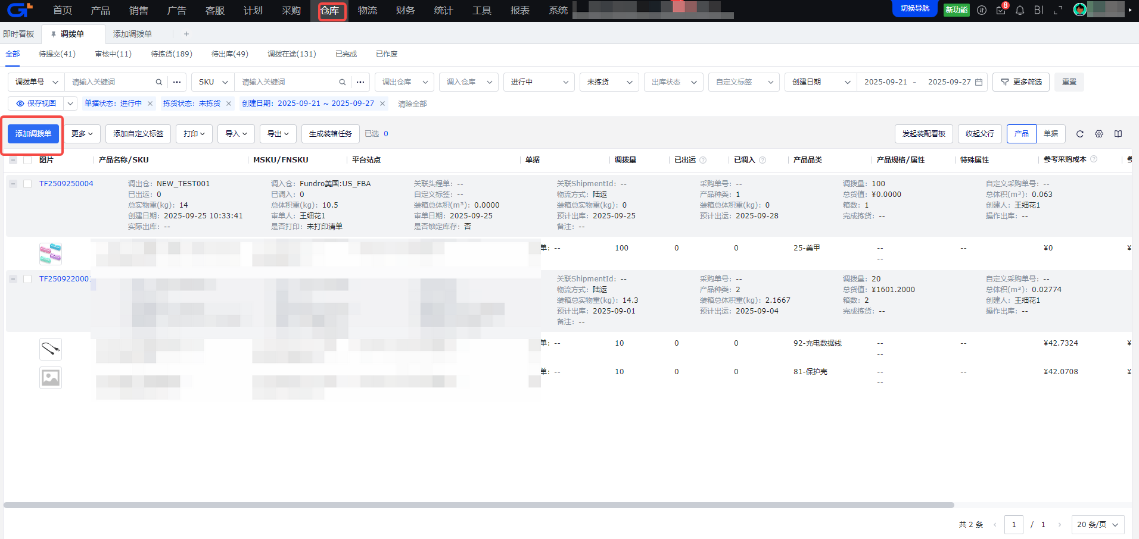Remove the 拣货状态: 未拣货 filter tag
This screenshot has height=539, width=1139.
(x=229, y=104)
